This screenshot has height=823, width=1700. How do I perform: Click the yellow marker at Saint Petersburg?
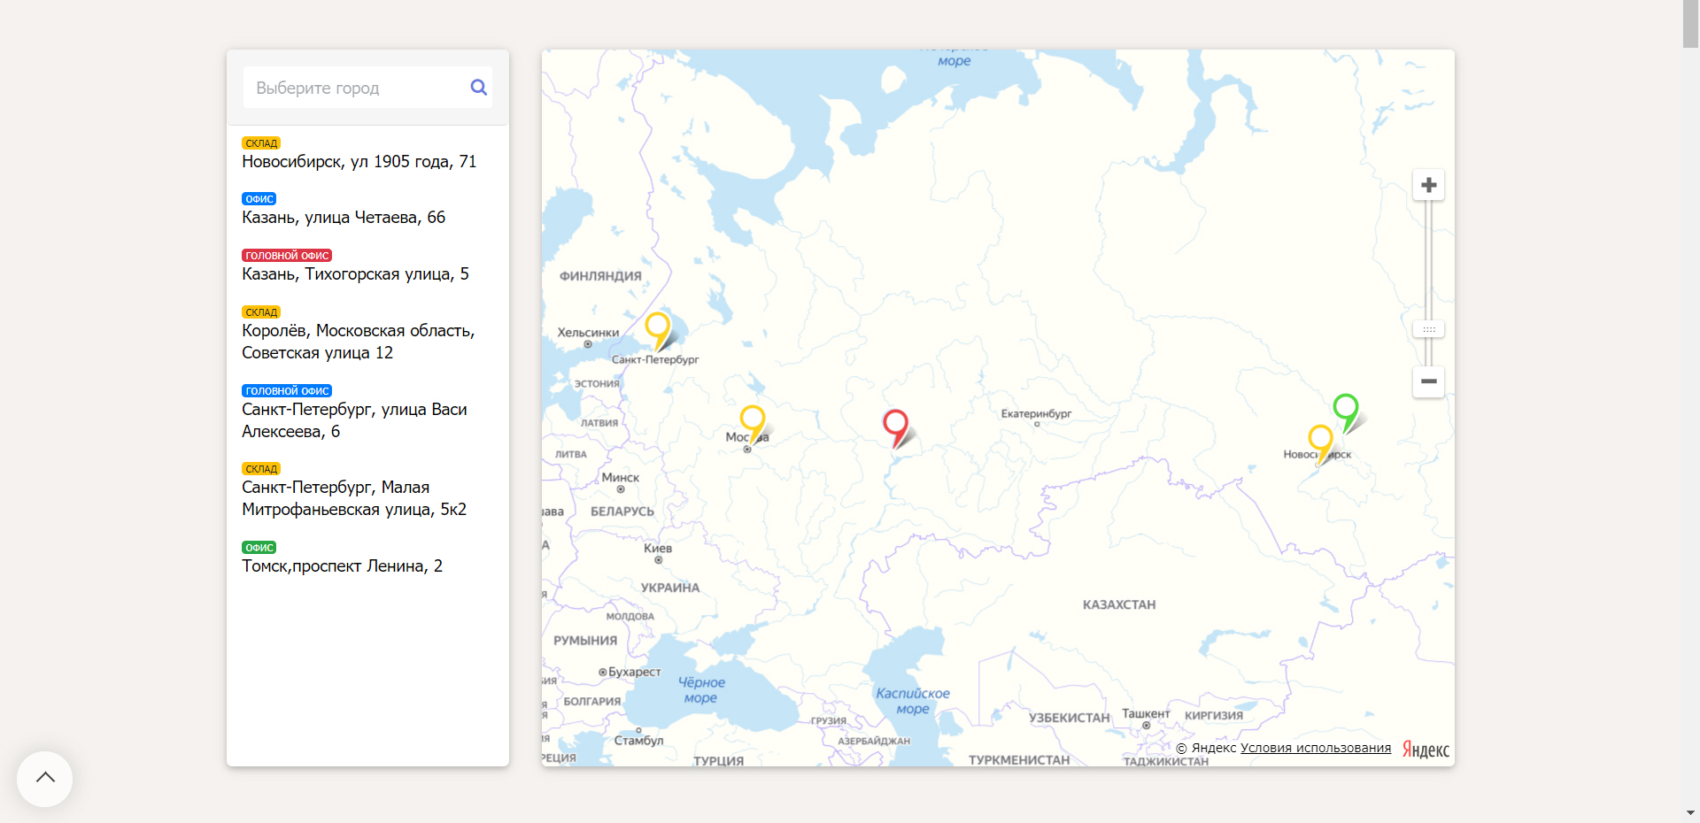pos(657,326)
